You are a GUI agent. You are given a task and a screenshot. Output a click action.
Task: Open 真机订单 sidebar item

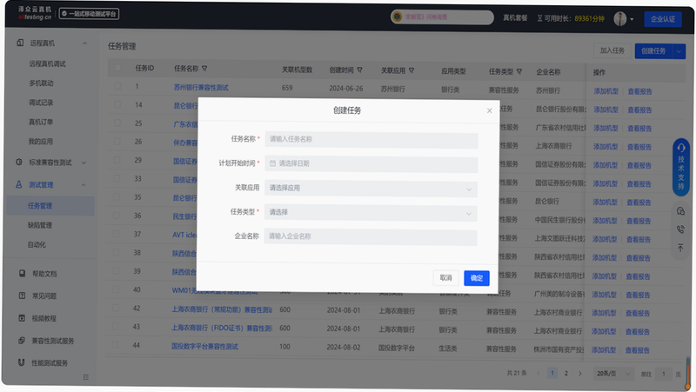click(40, 122)
